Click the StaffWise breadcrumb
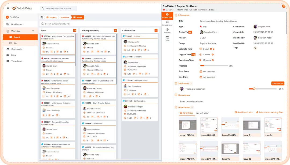Viewport: 290px width, 165px height. pyautogui.click(x=65, y=17)
